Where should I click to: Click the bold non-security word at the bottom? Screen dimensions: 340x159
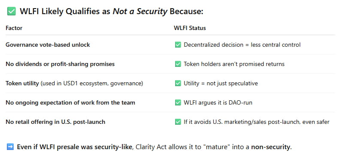[270, 147]
